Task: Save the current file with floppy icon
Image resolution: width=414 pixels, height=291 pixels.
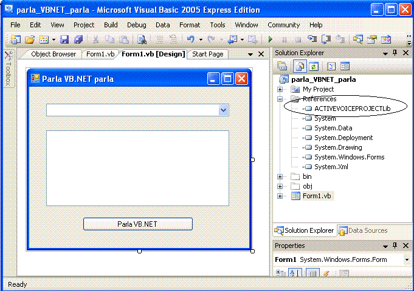Action: pyautogui.click(x=64, y=39)
